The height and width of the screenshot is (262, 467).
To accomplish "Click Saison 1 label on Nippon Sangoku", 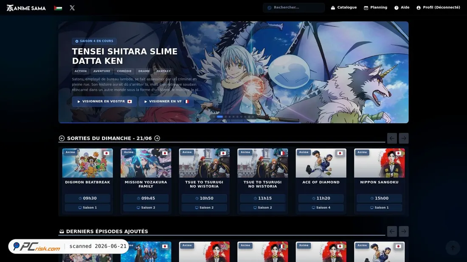I will coord(380,208).
